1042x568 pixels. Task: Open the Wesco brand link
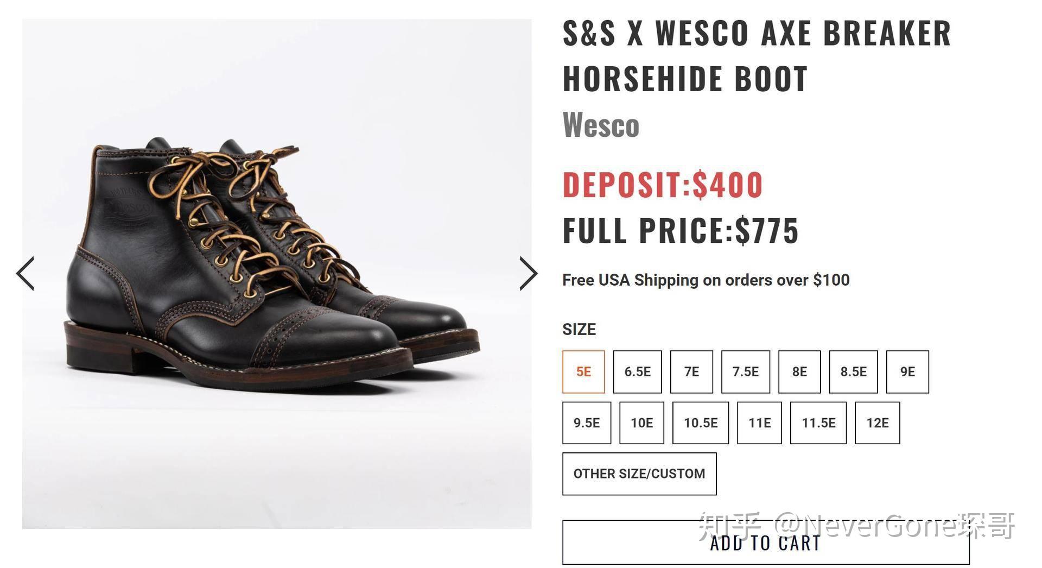(601, 125)
